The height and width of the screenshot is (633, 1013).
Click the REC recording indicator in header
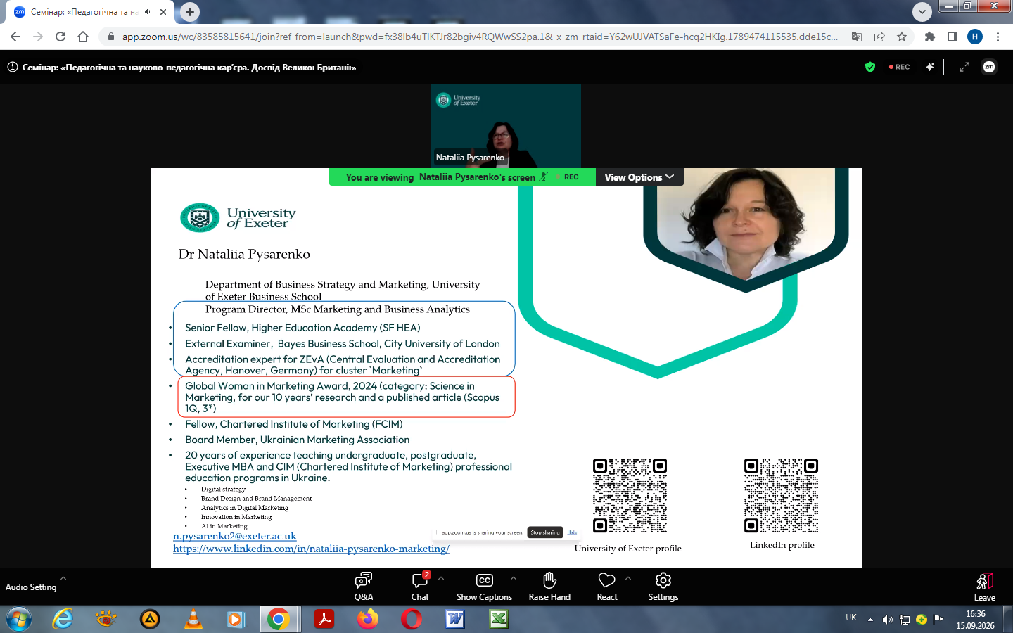click(900, 67)
